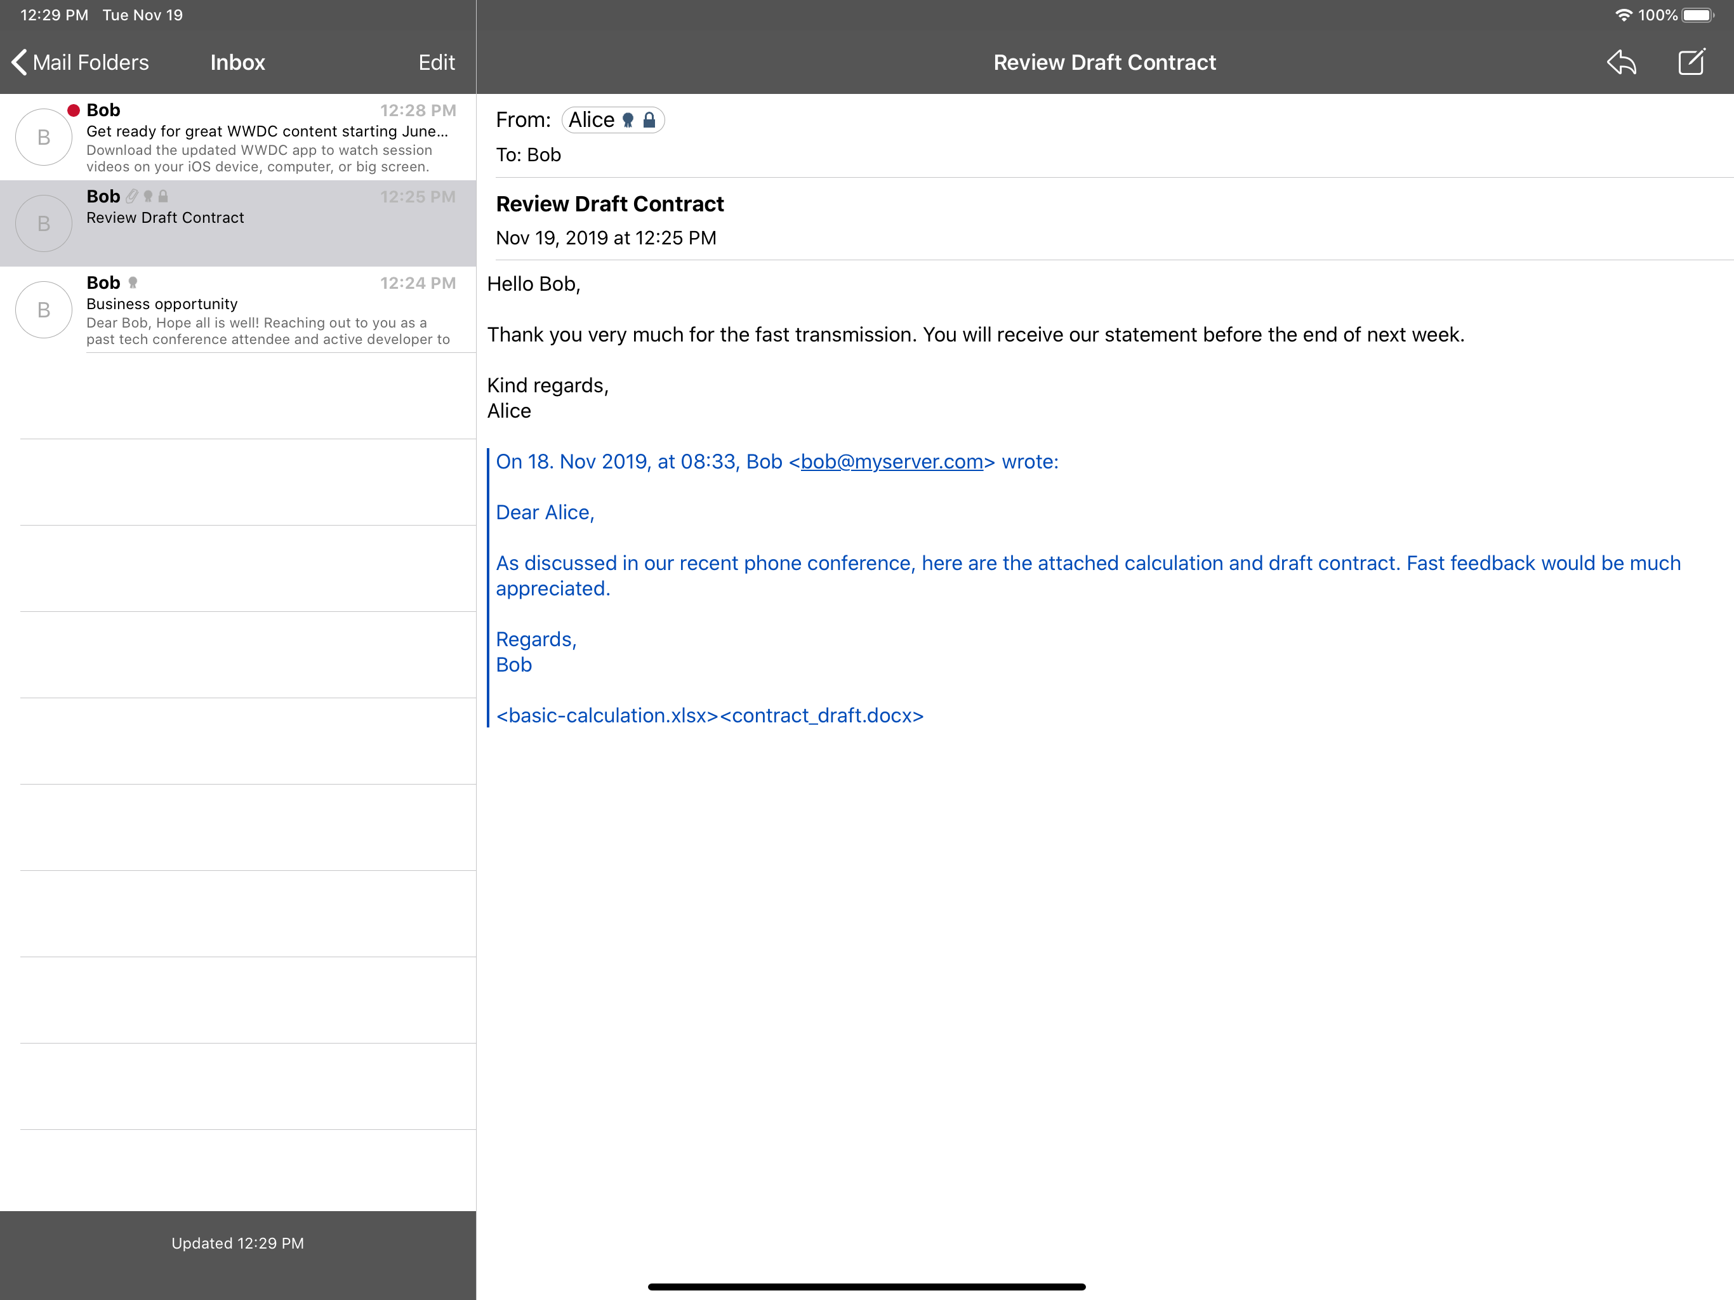Image resolution: width=1734 pixels, height=1300 pixels.
Task: Tap the avatar of Review Draft Contract email
Action: click(x=44, y=223)
